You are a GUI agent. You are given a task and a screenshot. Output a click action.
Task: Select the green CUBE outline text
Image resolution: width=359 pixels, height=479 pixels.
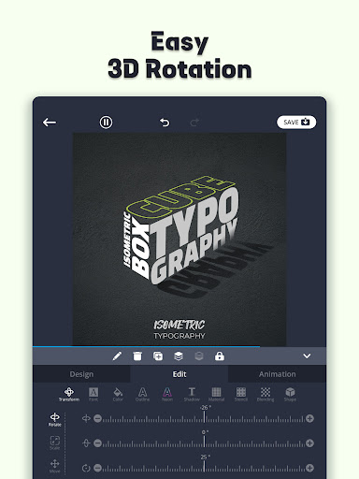coord(180,197)
